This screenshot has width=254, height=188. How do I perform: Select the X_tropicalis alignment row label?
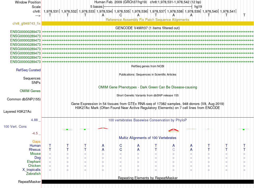[x=32, y=170]
